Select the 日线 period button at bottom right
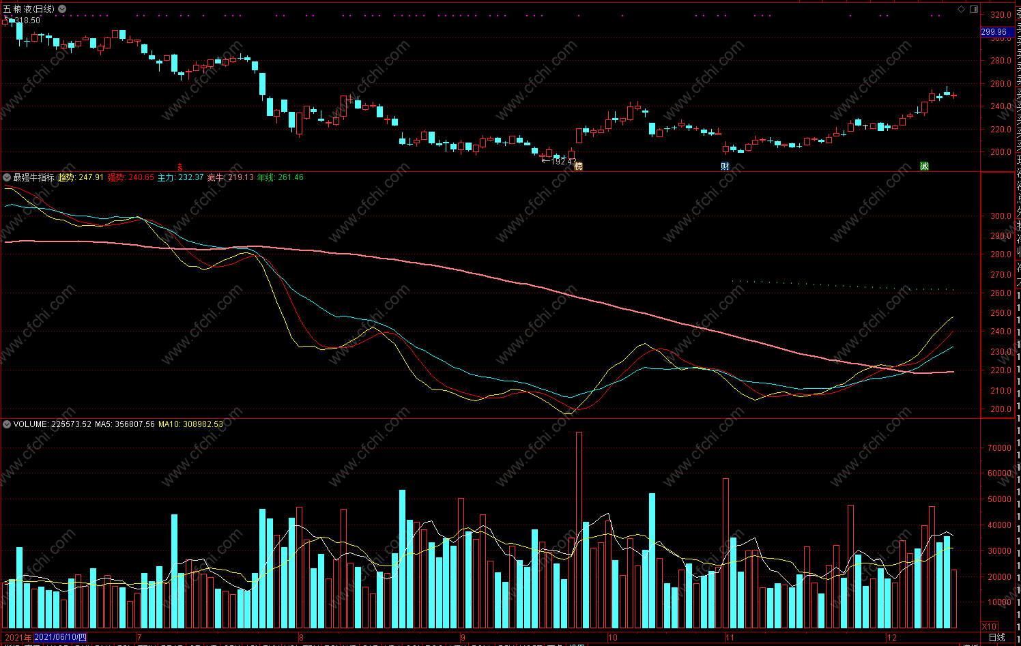The image size is (1021, 646). [x=997, y=637]
